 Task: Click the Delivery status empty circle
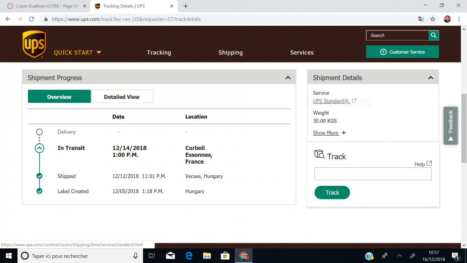[39, 132]
